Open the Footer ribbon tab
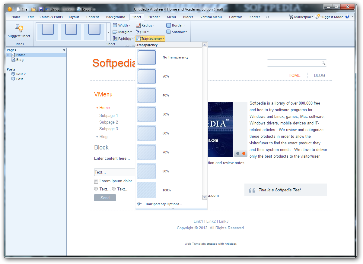 coord(255,17)
